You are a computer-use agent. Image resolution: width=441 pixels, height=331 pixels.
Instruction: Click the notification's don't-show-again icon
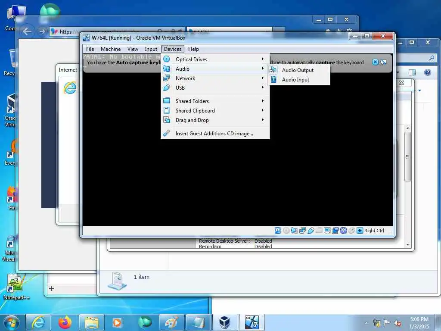pyautogui.click(x=384, y=62)
